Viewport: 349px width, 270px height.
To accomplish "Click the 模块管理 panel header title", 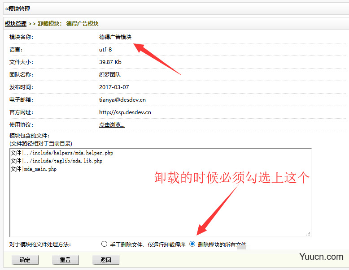I will 18,9.
